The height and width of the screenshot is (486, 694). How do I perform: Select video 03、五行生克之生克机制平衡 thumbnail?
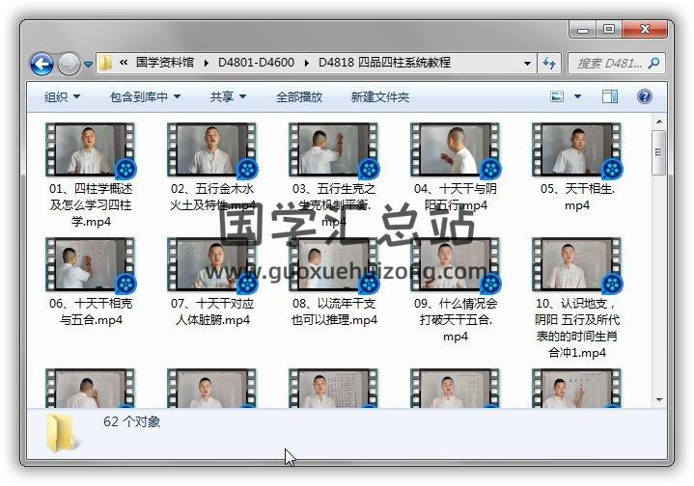pyautogui.click(x=334, y=149)
